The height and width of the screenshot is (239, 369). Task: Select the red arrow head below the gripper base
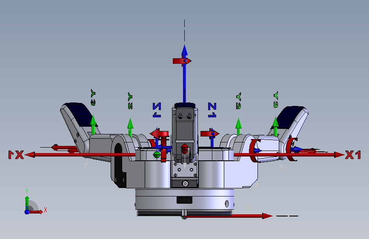267,216
